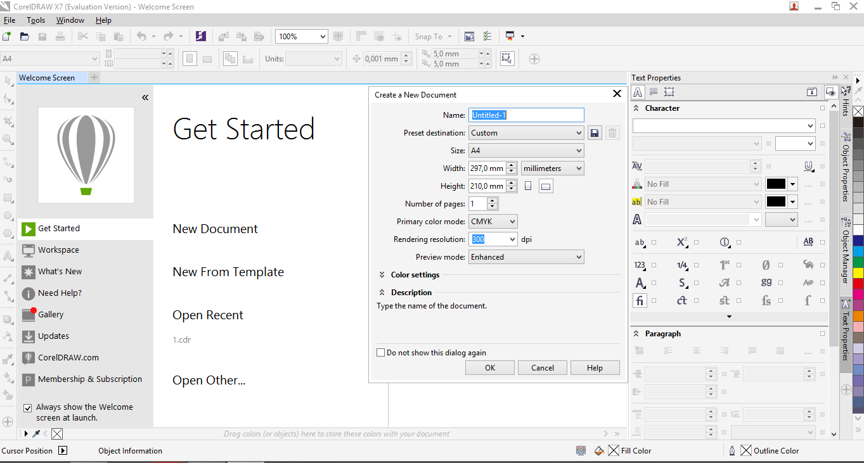The width and height of the screenshot is (864, 463).
Task: Pick the blue swatch in the color palette
Action: (858, 241)
